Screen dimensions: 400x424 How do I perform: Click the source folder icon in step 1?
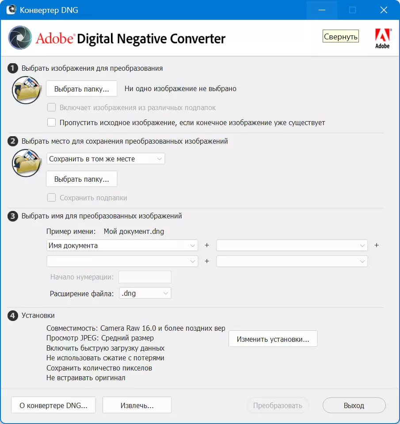(27, 90)
